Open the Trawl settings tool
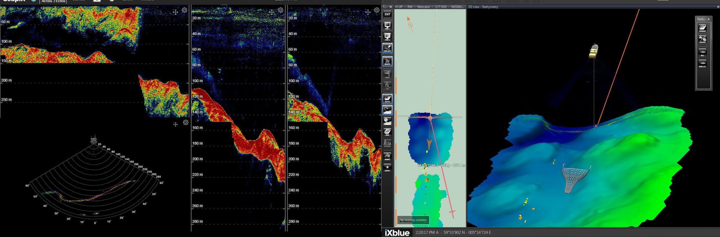 pyautogui.click(x=387, y=156)
